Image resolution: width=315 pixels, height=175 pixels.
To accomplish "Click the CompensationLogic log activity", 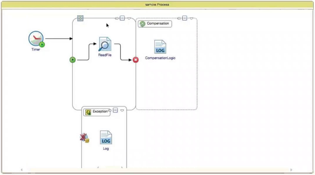I will [160, 47].
